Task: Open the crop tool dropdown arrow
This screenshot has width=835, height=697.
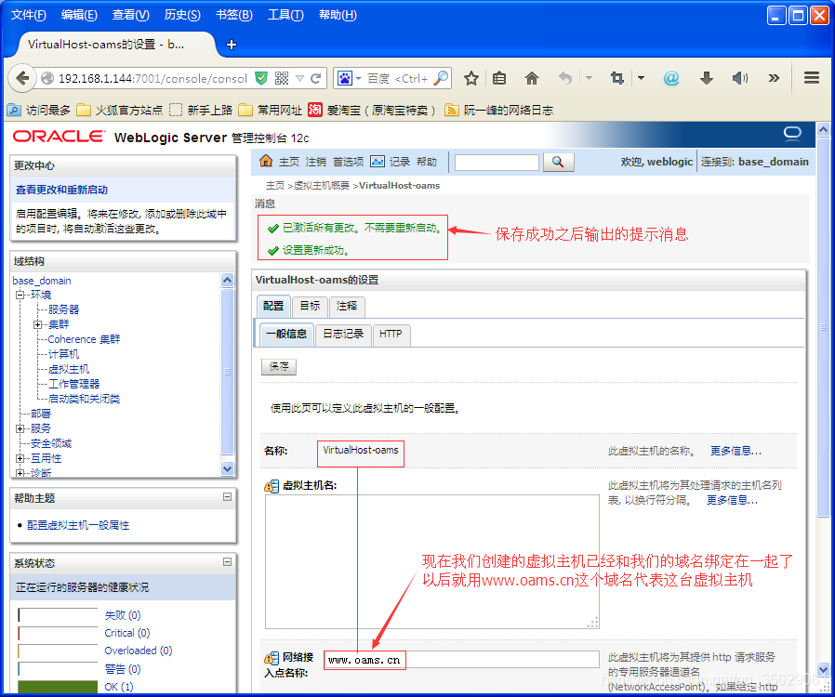Action: coord(641,78)
